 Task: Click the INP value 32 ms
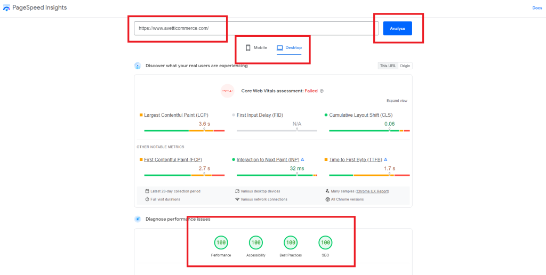pos(297,168)
